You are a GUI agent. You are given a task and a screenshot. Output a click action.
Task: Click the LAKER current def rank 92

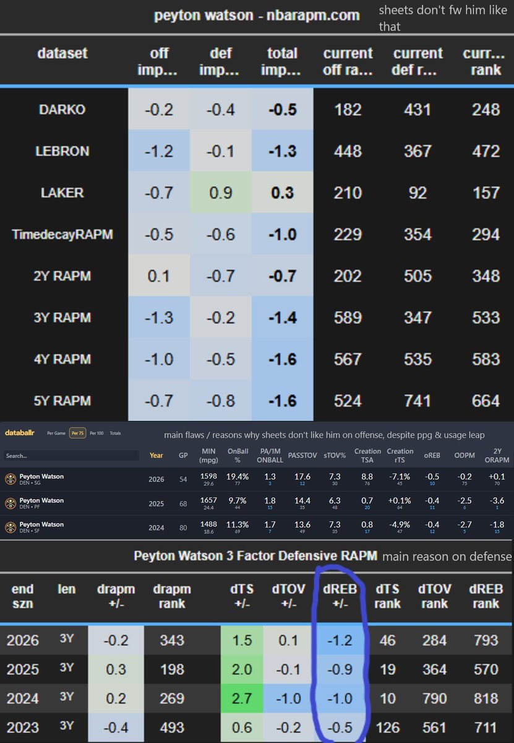(418, 193)
